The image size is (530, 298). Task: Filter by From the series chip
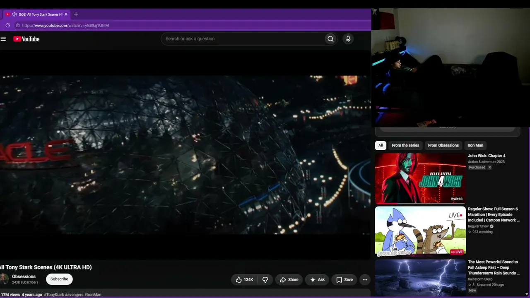point(405,145)
